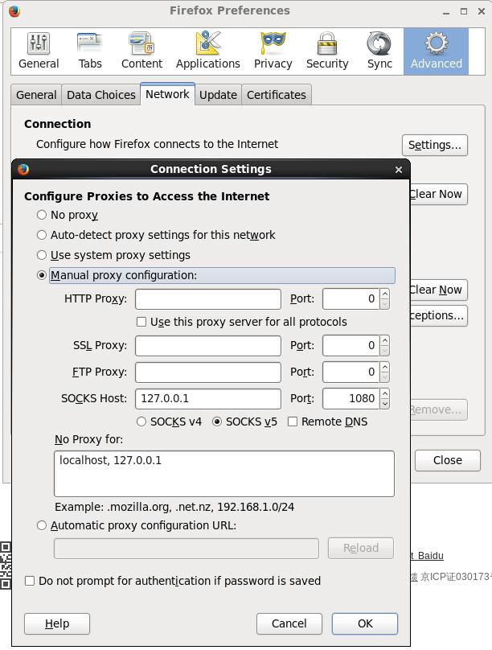
Task: Click Close in Firefox Preferences window
Action: (x=448, y=460)
